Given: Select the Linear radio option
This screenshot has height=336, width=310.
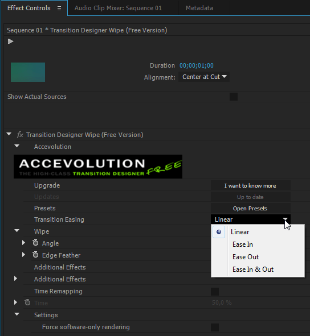Looking at the screenshot, I should coord(219,232).
